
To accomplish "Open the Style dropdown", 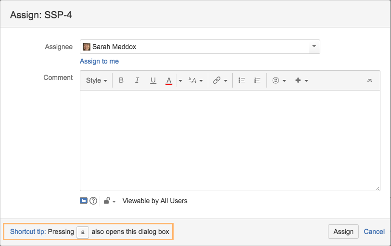I will tap(96, 80).
